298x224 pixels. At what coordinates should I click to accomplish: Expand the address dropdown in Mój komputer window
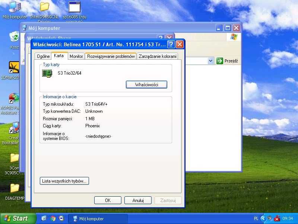coord(210,61)
